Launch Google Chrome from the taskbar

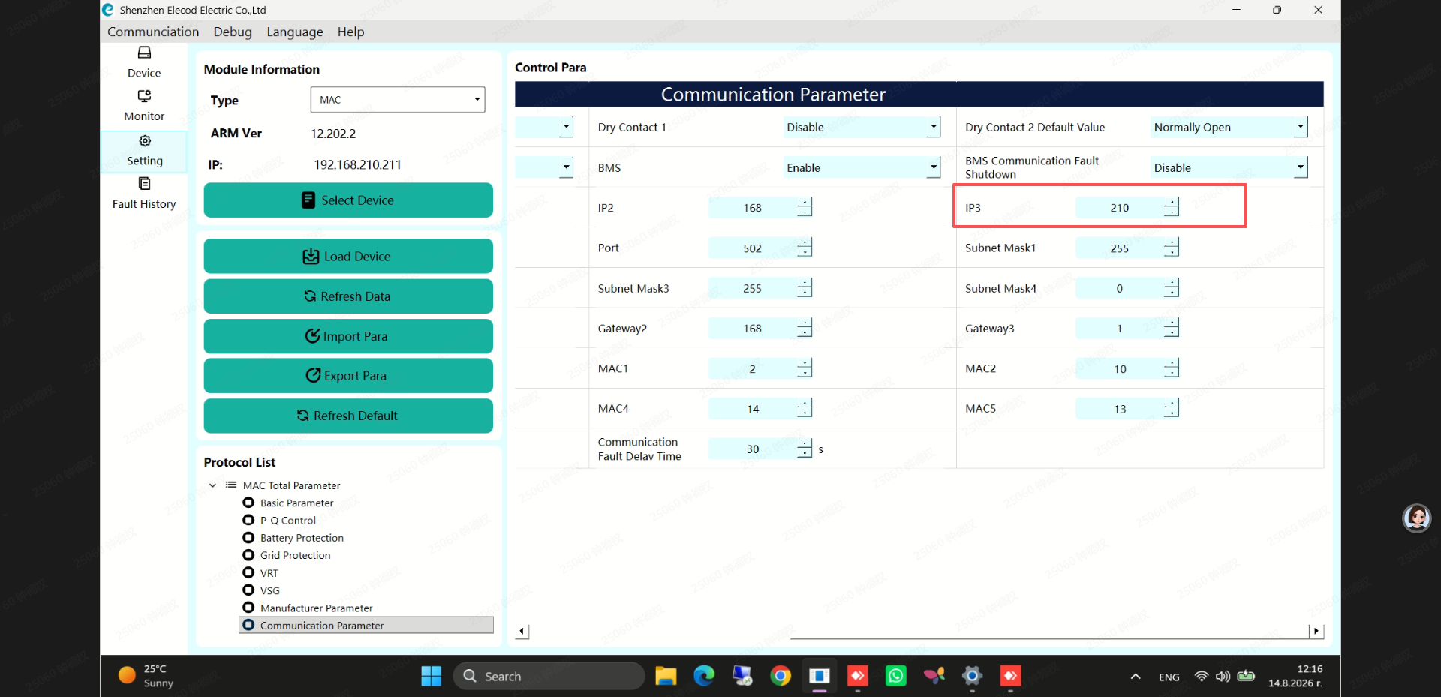[781, 676]
